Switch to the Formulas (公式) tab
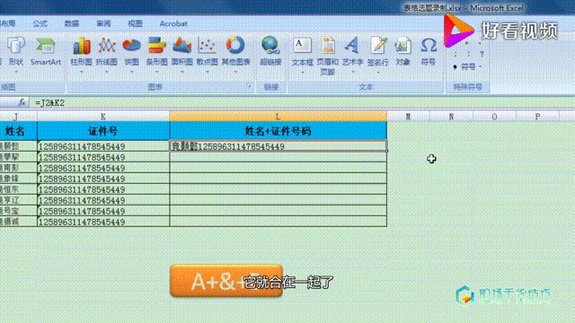 click(x=40, y=23)
